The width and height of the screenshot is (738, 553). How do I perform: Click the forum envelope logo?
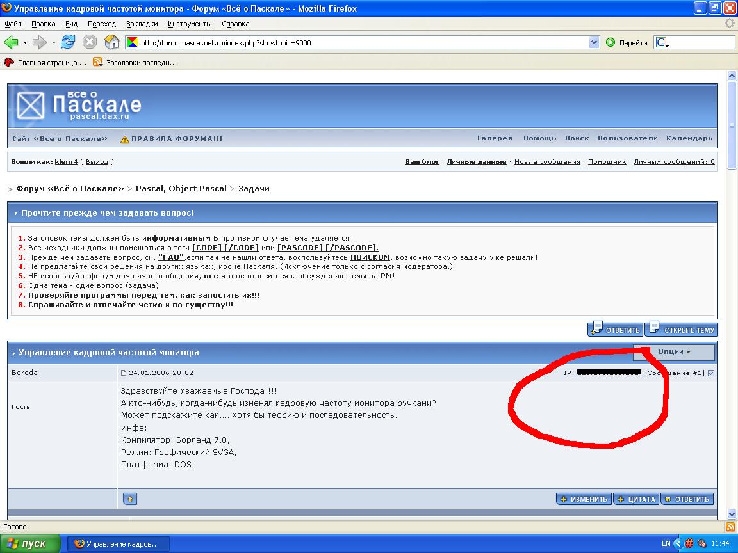(31, 106)
